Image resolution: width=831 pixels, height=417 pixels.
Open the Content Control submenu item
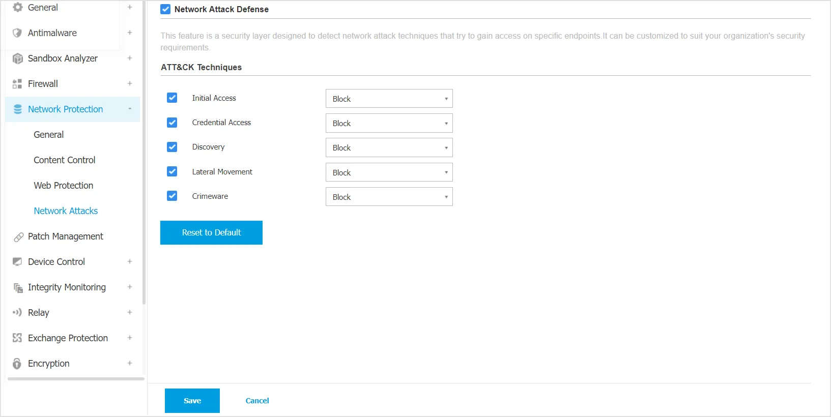tap(64, 160)
